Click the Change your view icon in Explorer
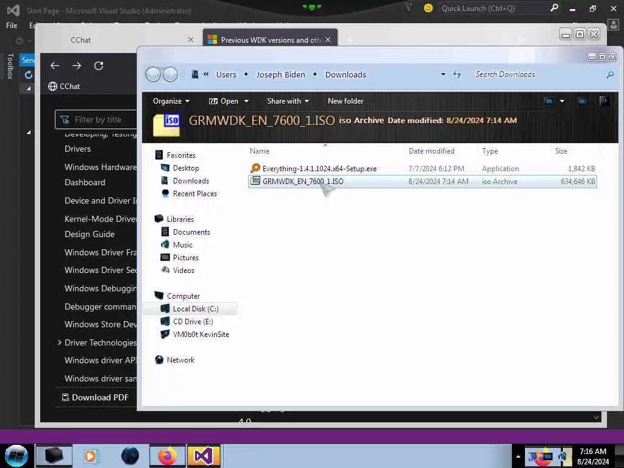The image size is (624, 468). tap(549, 101)
